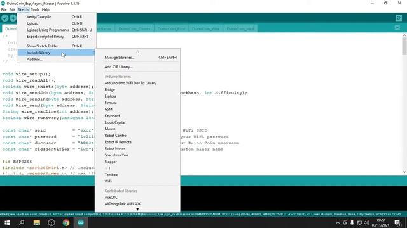This screenshot has width=407, height=228.
Task: Include Arduino Uno WiFi Dev Ed Library
Action: click(137, 83)
